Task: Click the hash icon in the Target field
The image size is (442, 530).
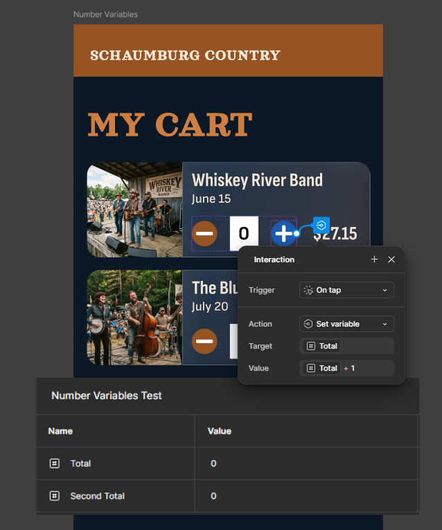Action: (x=310, y=346)
